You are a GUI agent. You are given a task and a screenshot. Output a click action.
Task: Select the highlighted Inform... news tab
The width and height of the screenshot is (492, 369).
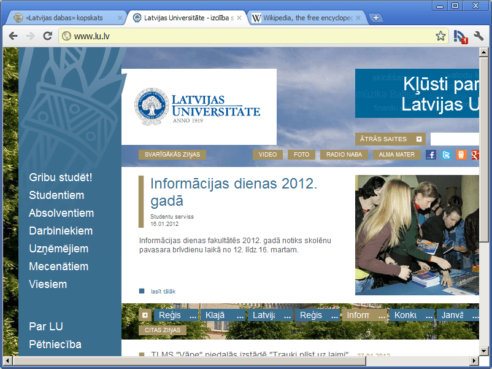click(x=364, y=315)
